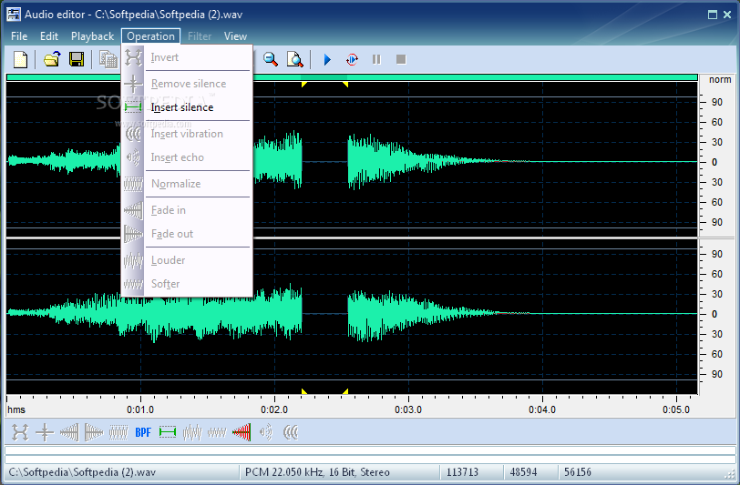
Task: Click the top-right yellow selection marker
Action: [x=345, y=85]
